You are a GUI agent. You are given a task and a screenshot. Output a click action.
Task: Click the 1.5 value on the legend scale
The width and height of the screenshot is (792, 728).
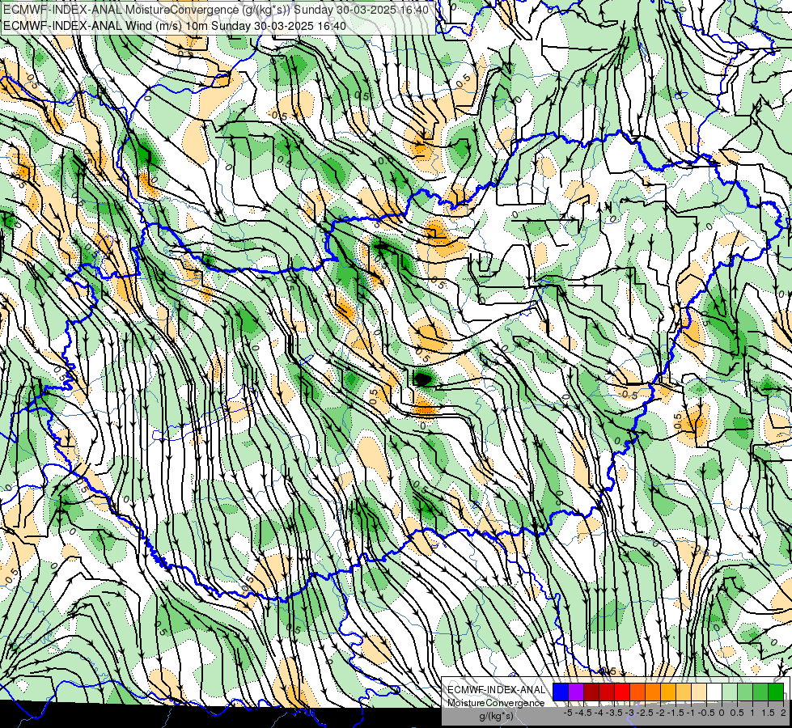(x=767, y=713)
